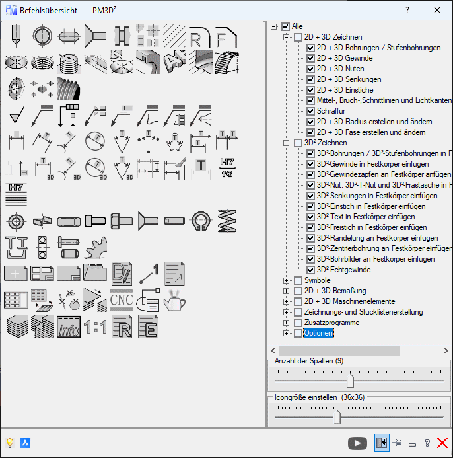Collapse the '3D² Zeichnen' tree node
Viewport: 453px width, 458px height.
[287, 143]
